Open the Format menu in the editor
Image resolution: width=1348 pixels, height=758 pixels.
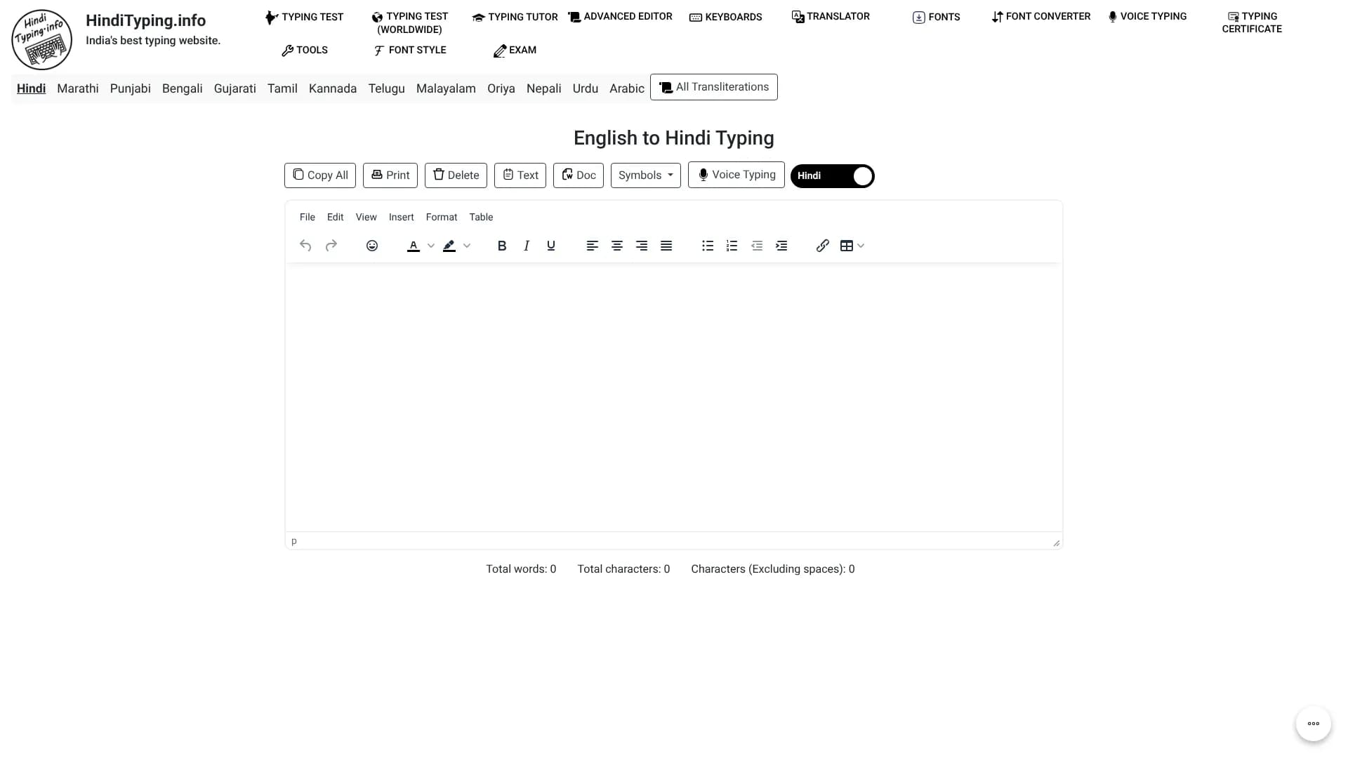click(441, 217)
